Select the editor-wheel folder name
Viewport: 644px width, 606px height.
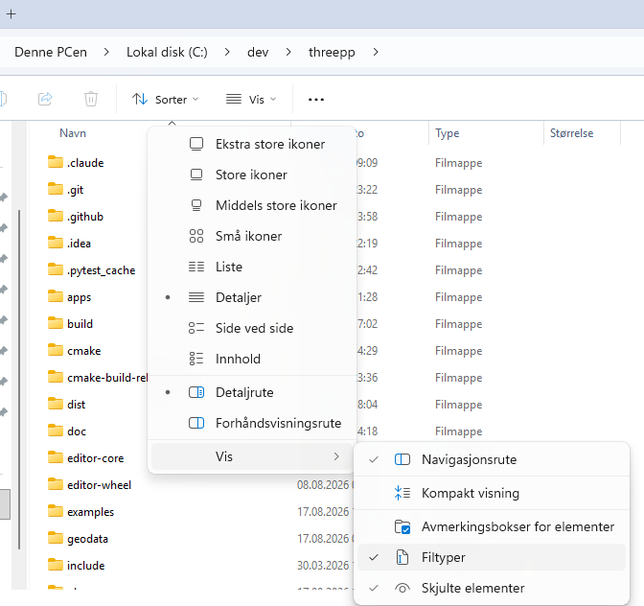tap(99, 485)
